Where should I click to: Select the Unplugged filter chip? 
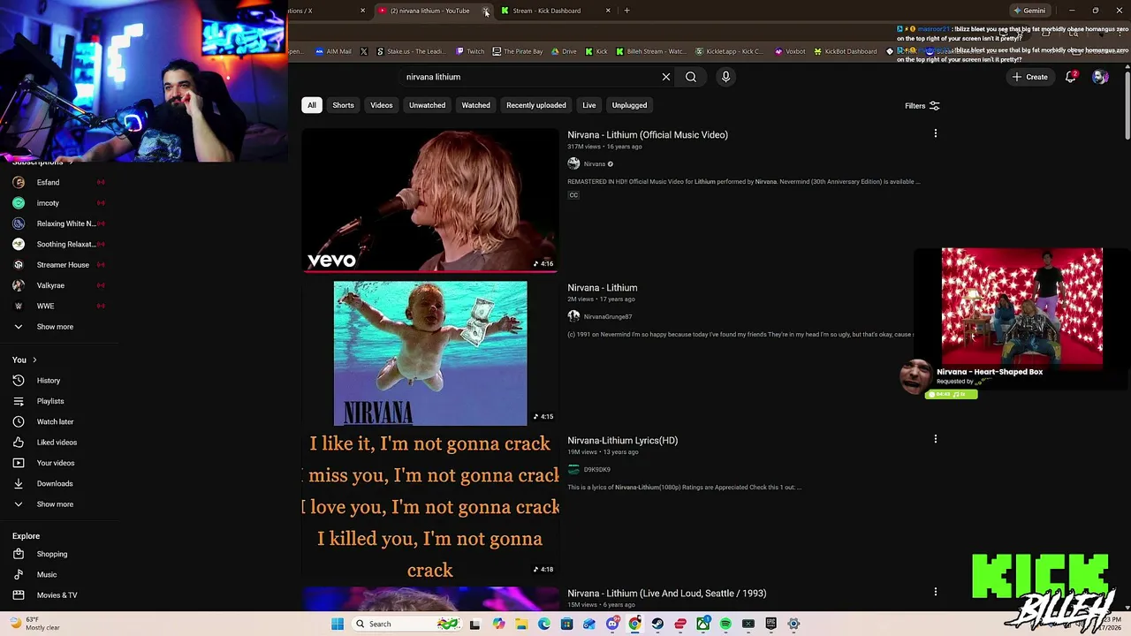click(629, 105)
